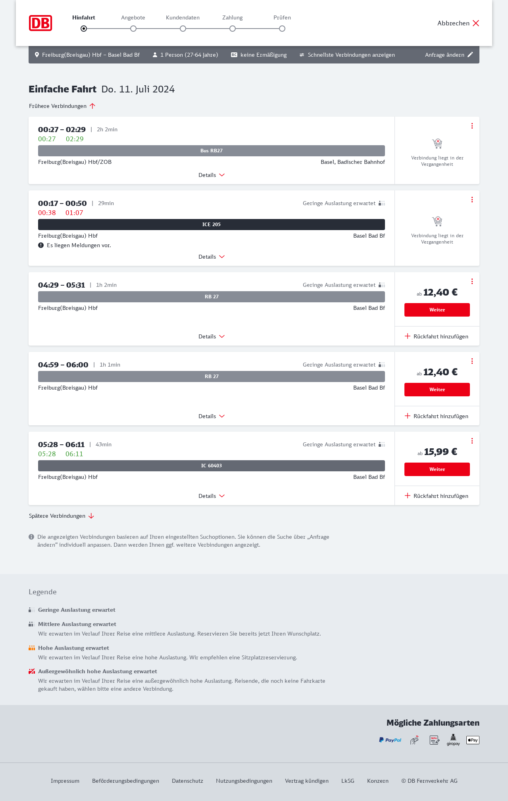Screen dimensions: 508x801
Task: Expand Details for the IC 60403 connection
Action: tap(212, 496)
